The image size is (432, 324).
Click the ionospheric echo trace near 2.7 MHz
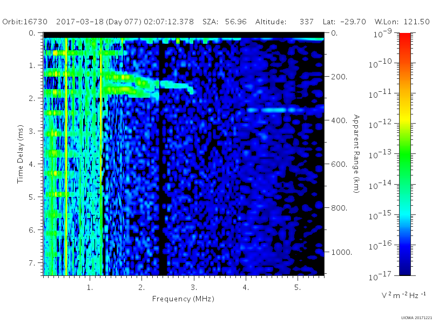pyautogui.click(x=177, y=85)
